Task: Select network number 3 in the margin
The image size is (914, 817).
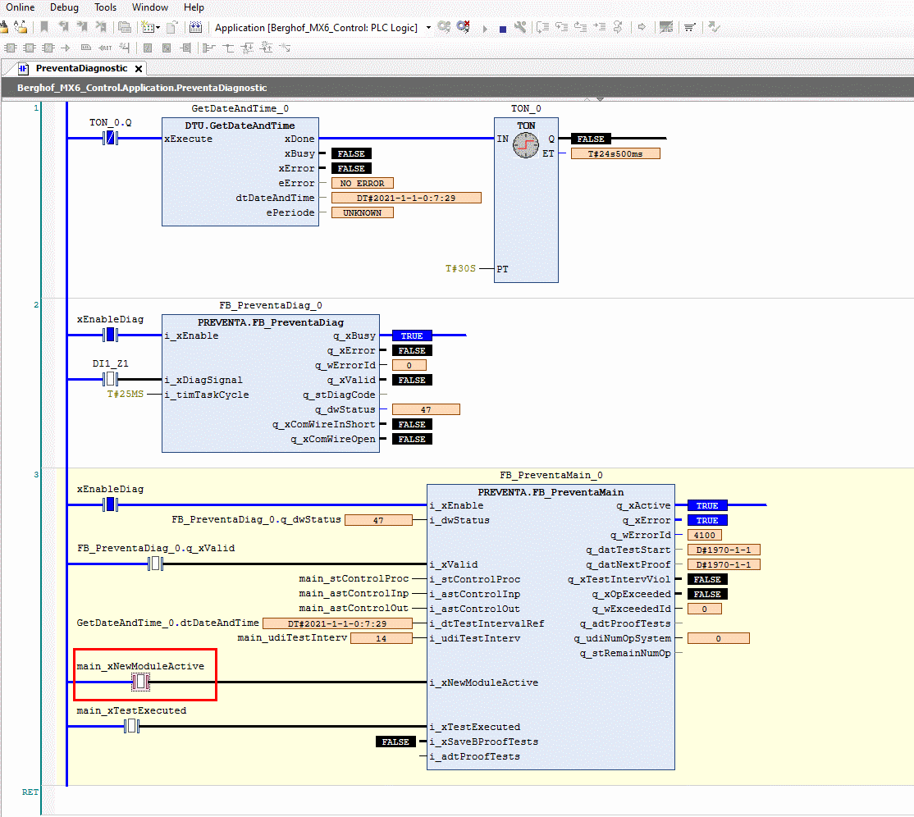Action: click(x=36, y=474)
